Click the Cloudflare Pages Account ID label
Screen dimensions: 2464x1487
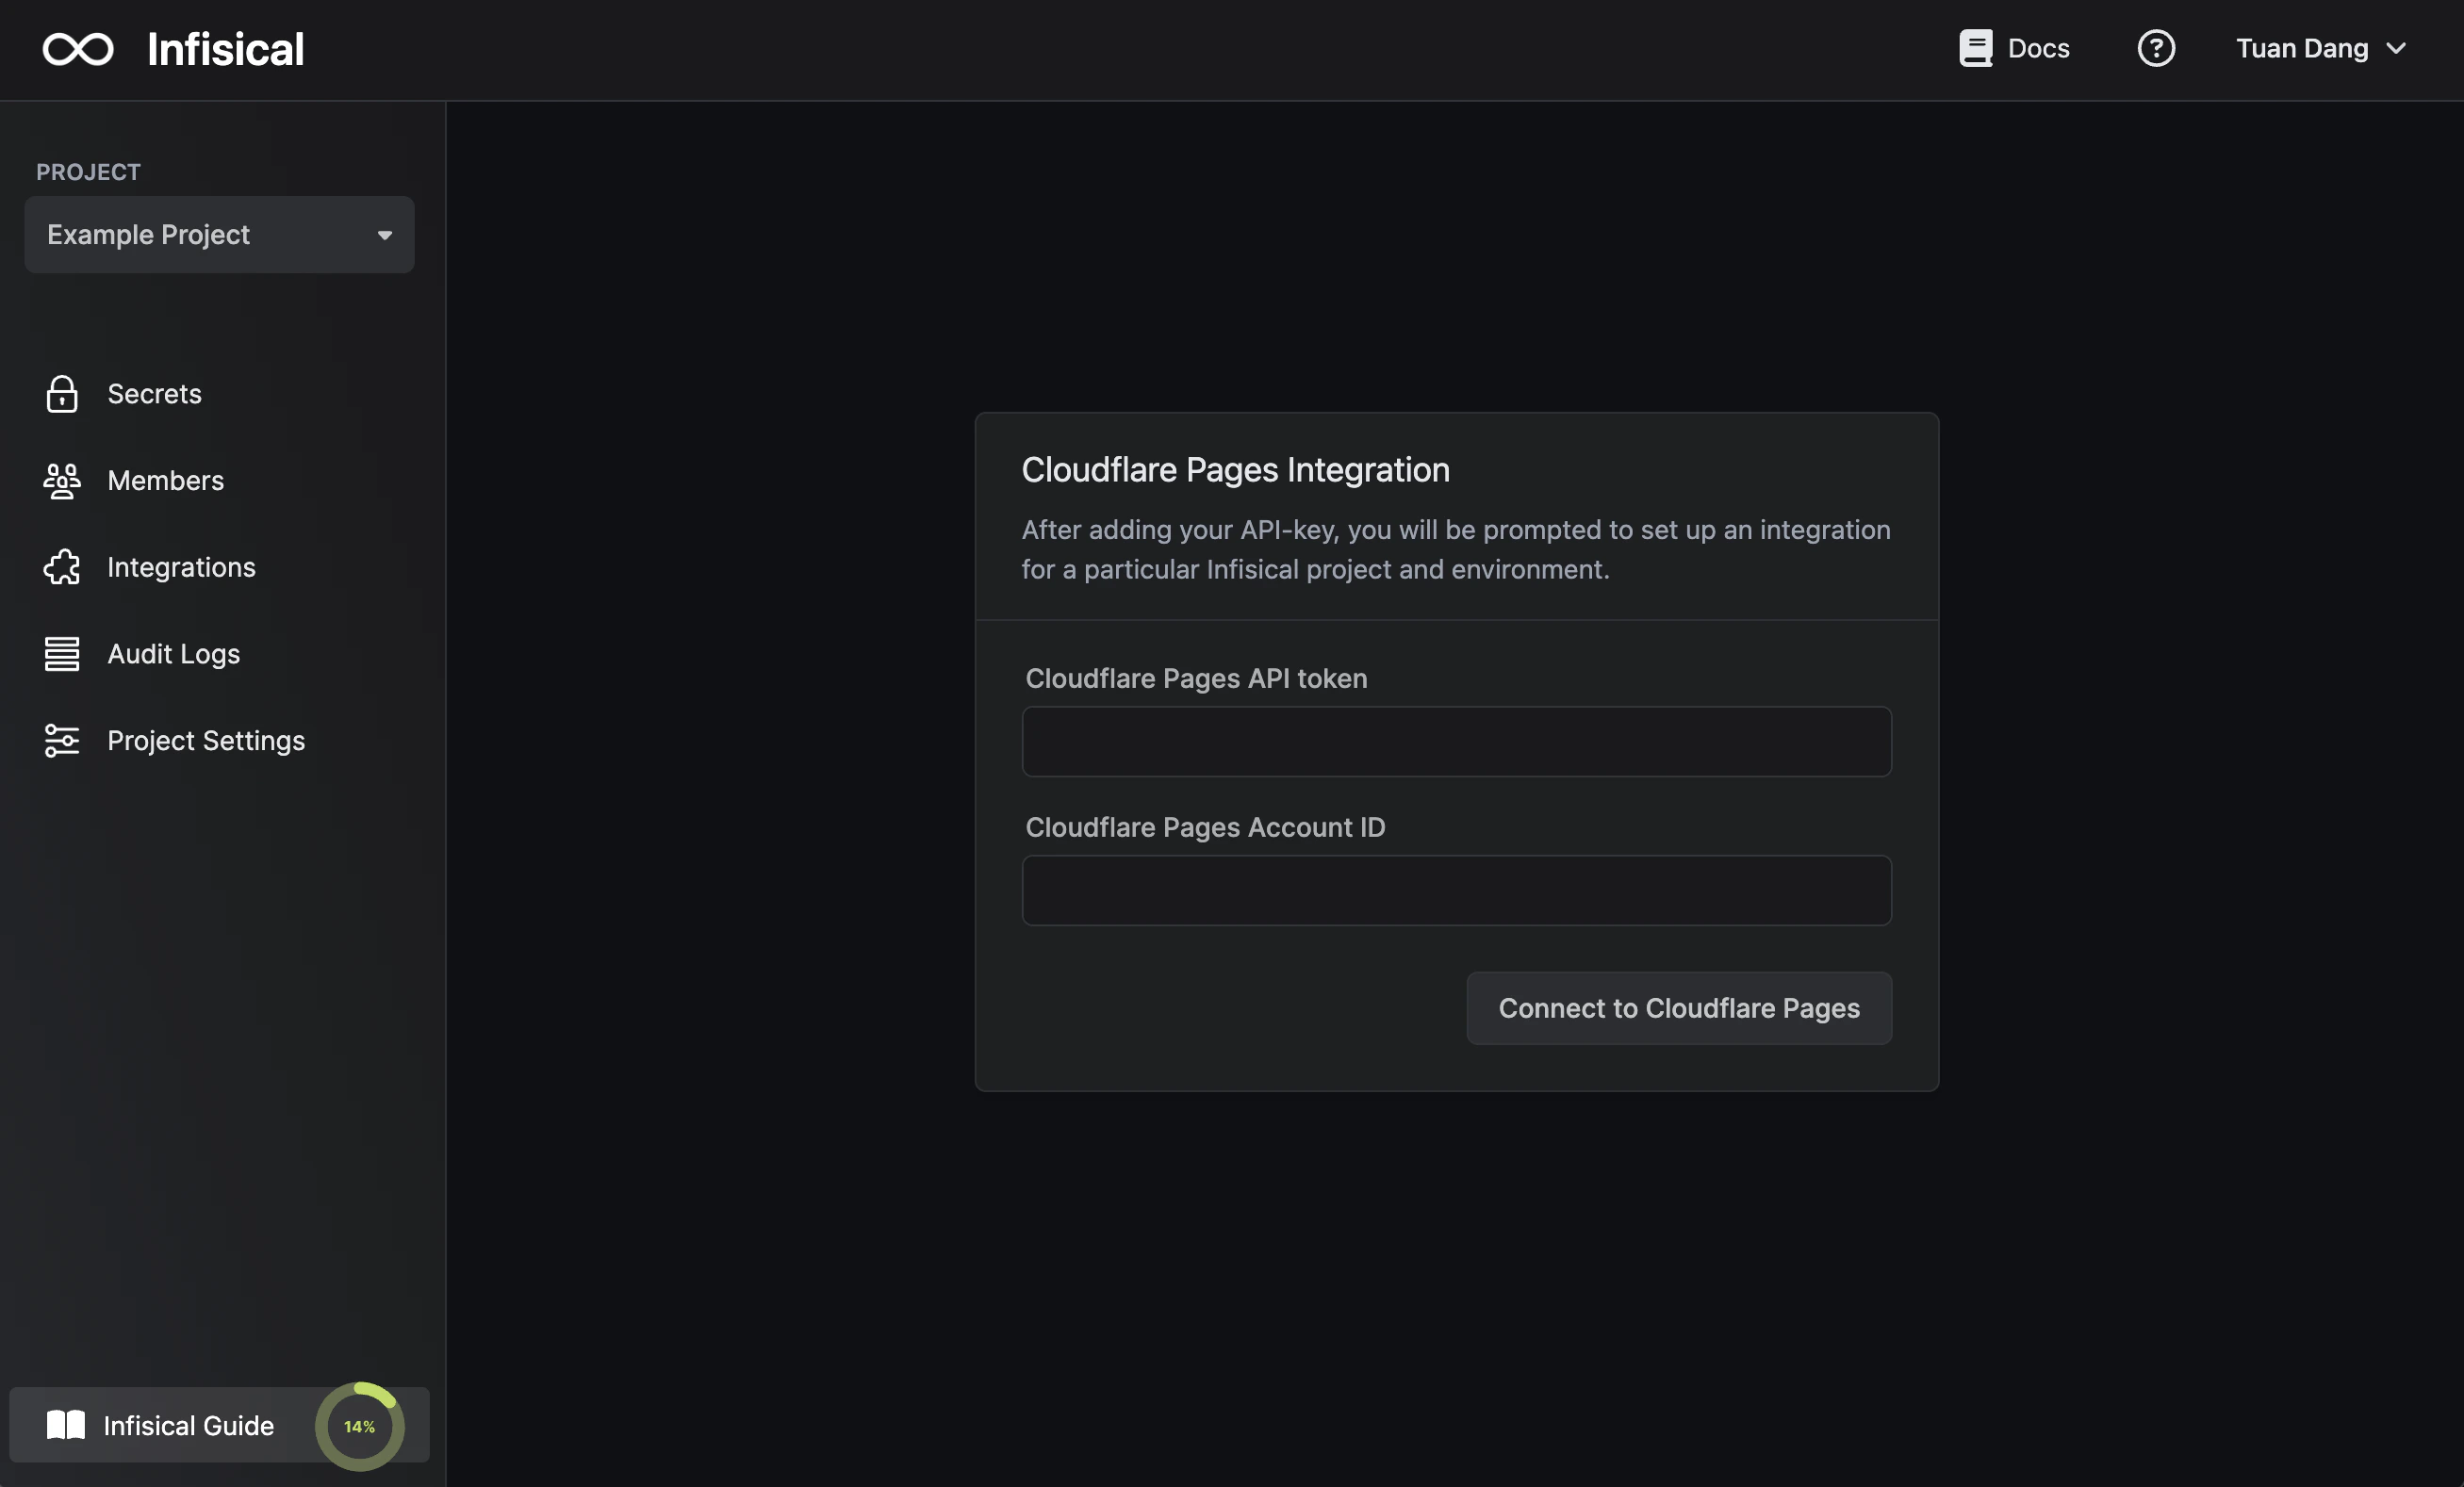click(x=1205, y=828)
